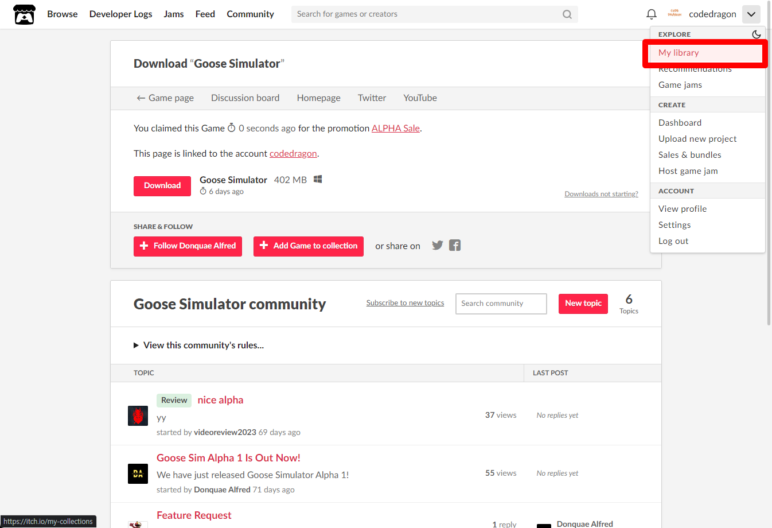Open Jams in top navigation

point(174,14)
